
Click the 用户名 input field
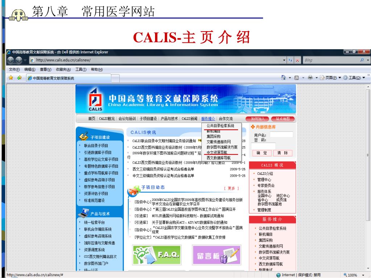click(x=281, y=135)
